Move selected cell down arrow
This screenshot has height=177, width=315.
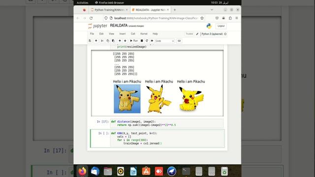(x=125, y=41)
